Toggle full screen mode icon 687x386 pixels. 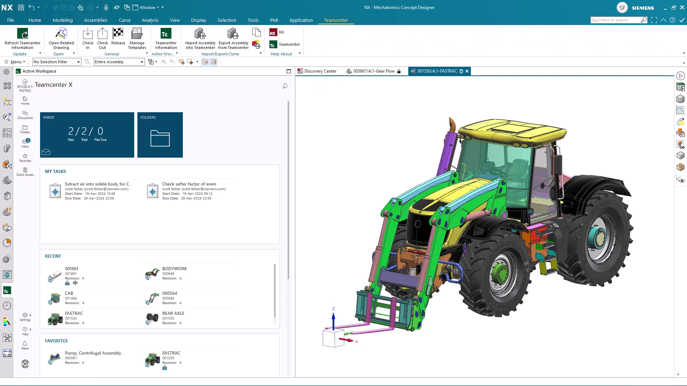tap(654, 20)
